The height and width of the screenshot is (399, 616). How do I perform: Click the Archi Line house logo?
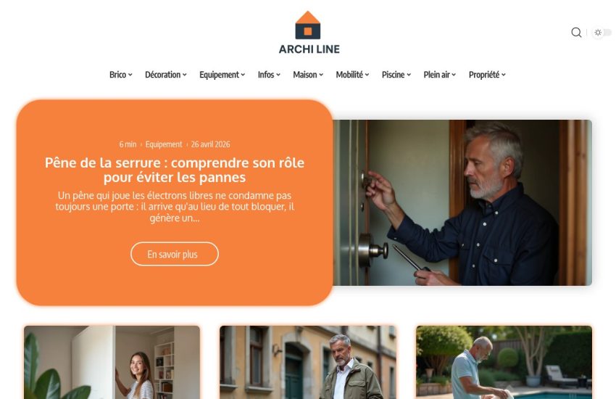(x=307, y=25)
